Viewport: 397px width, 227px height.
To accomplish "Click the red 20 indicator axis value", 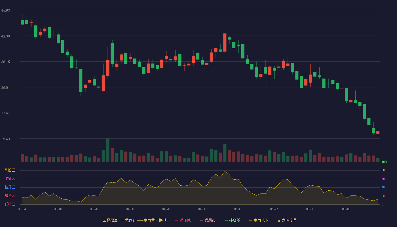I will 383,196.
